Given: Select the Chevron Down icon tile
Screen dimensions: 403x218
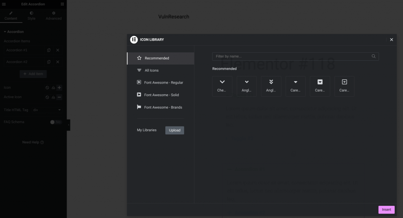Looking at the screenshot, I should point(222,86).
